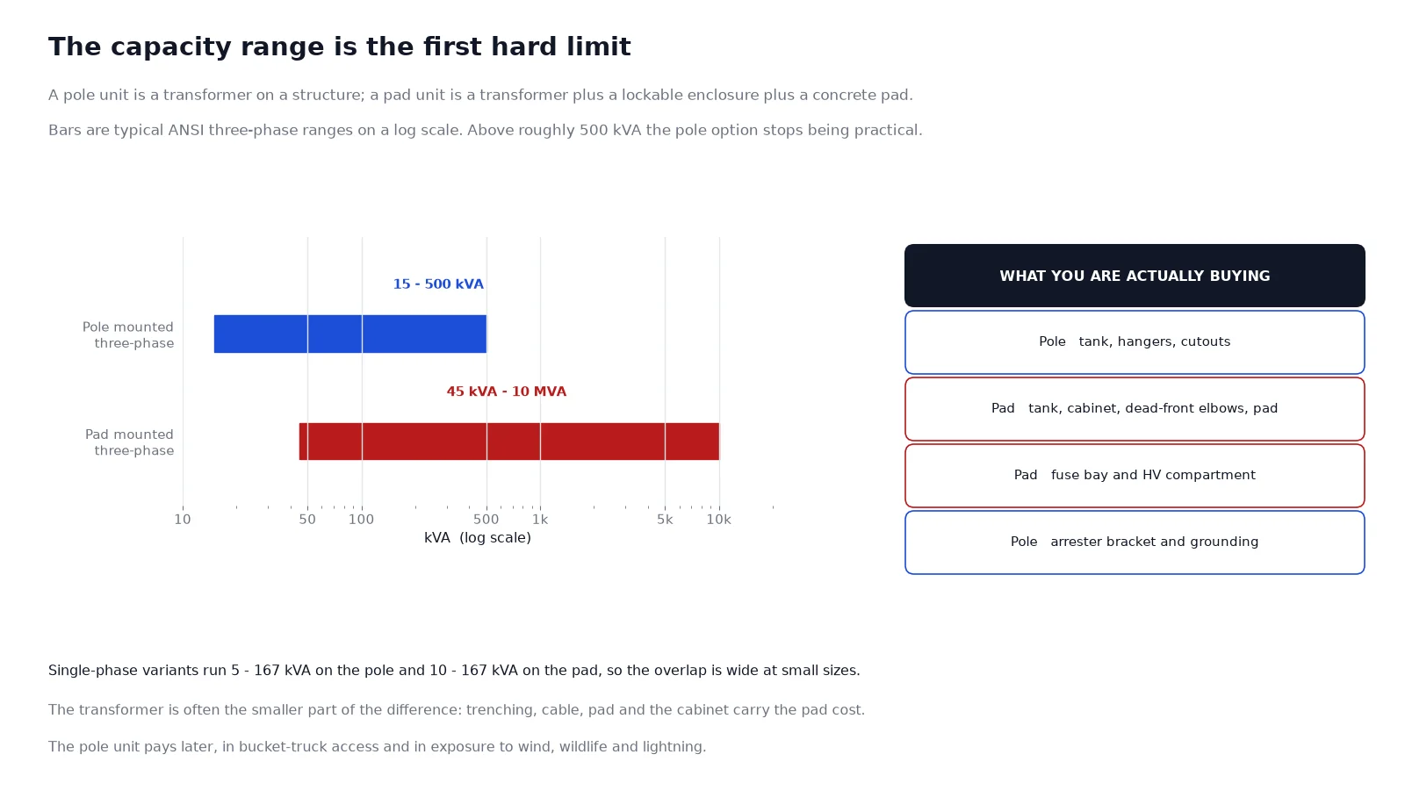Click the 1k tick label on the axis
This screenshot has width=1405, height=790.
click(x=540, y=520)
